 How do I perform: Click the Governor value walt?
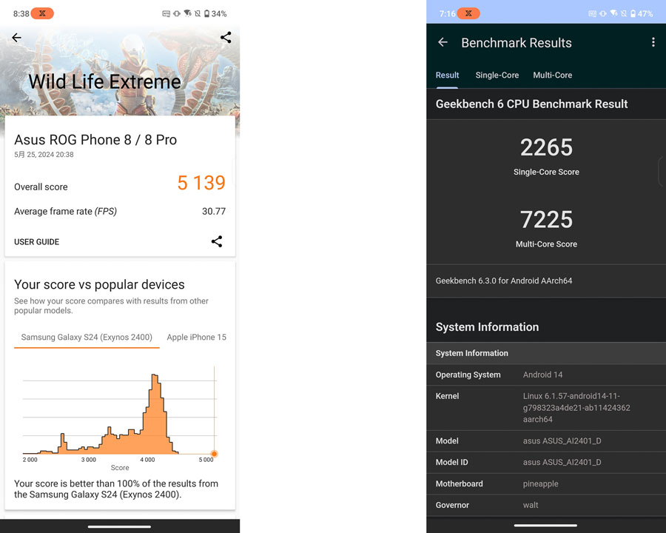(x=530, y=505)
